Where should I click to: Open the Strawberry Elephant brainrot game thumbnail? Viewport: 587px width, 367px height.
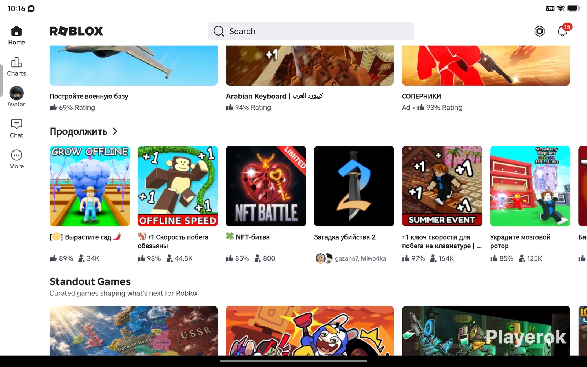pos(530,186)
